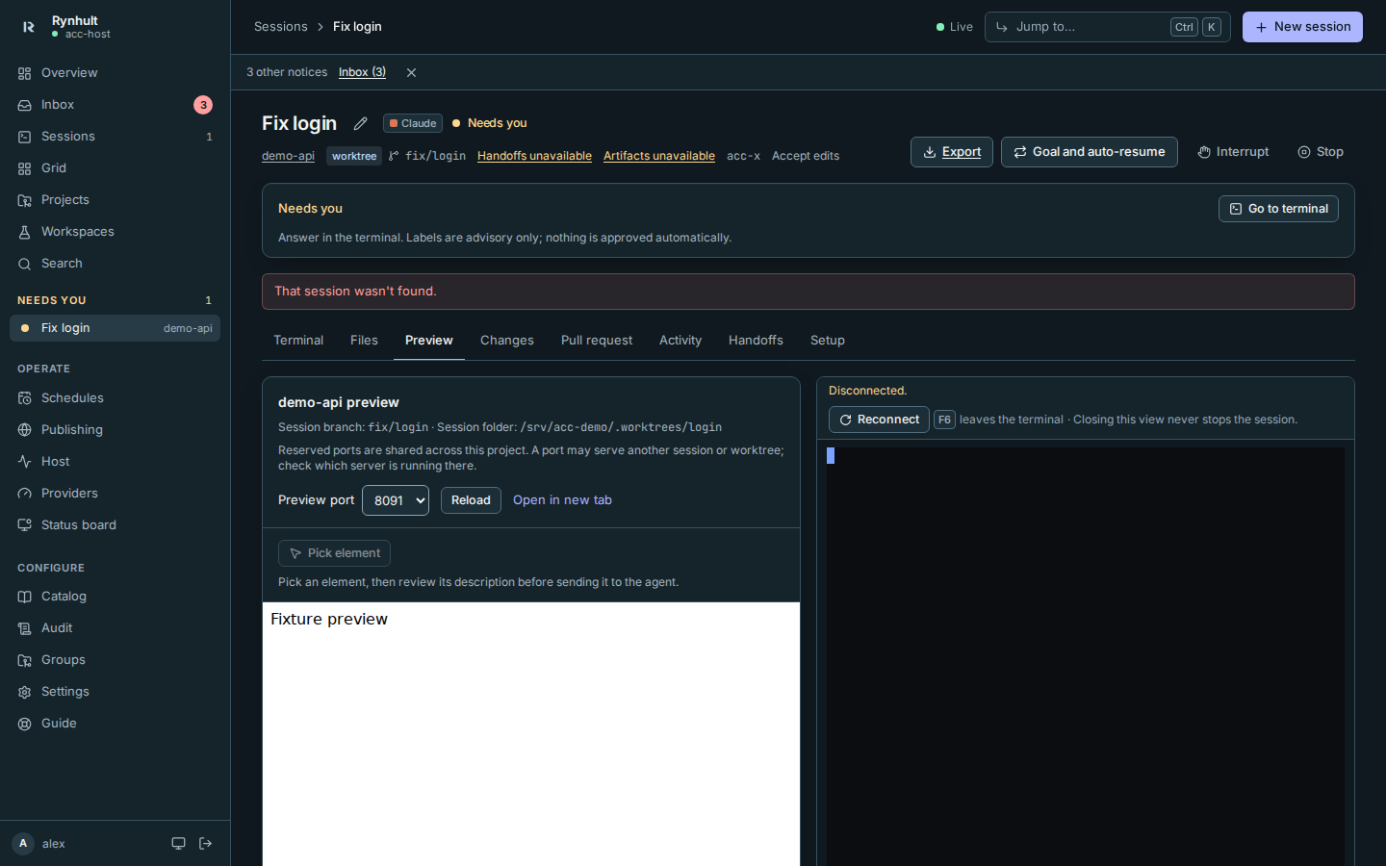Image resolution: width=1386 pixels, height=866 pixels.
Task: Open Groups under Configure
Action: [x=115, y=660]
